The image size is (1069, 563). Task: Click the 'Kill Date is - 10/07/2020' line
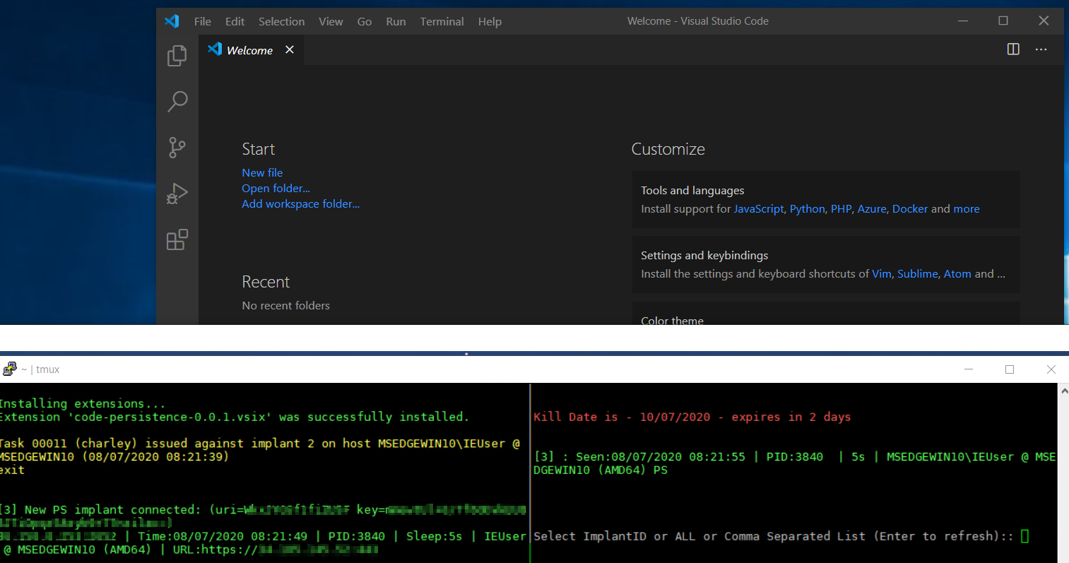(x=692, y=417)
